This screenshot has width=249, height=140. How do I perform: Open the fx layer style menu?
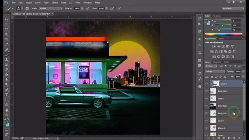pyautogui.click(x=214, y=138)
